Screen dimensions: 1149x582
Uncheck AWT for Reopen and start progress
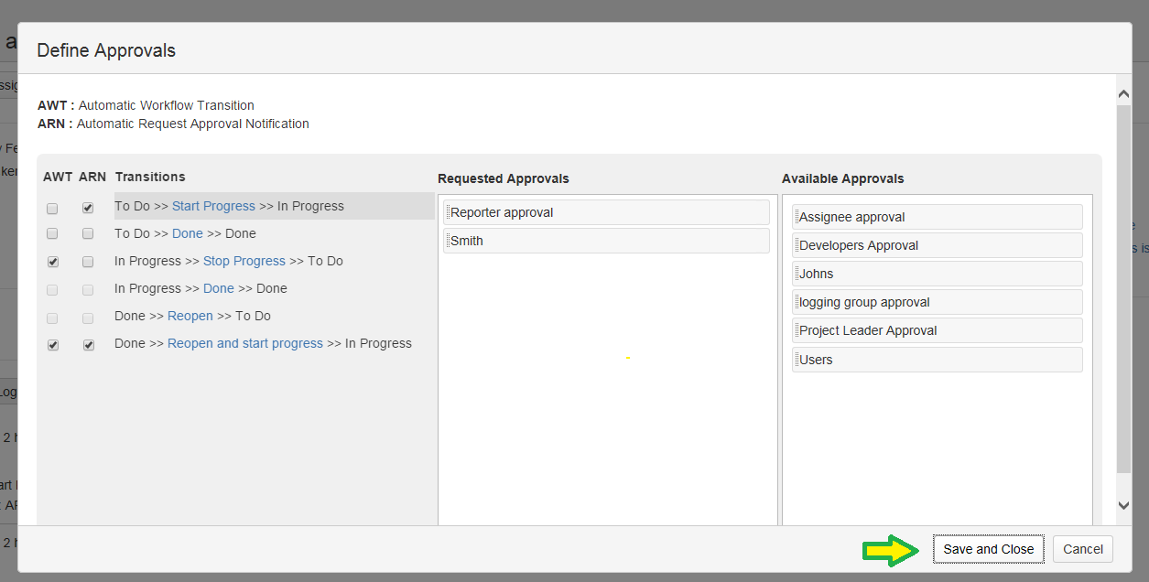tap(53, 345)
